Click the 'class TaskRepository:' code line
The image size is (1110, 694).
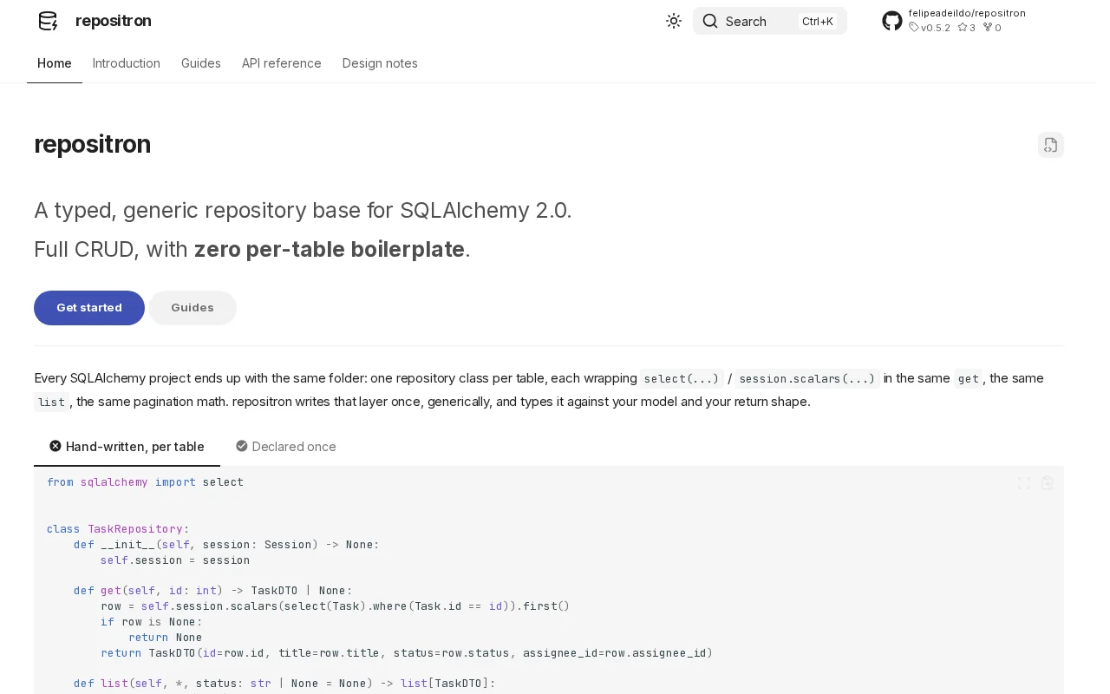pos(118,529)
